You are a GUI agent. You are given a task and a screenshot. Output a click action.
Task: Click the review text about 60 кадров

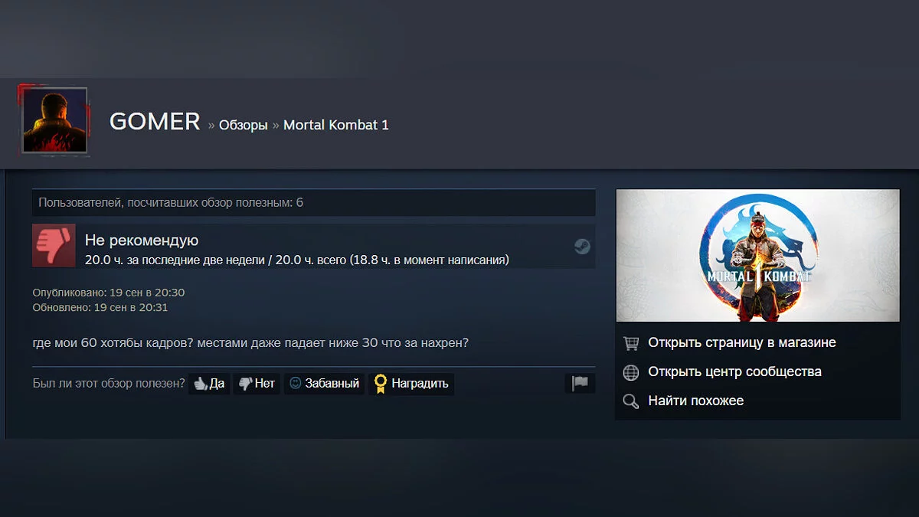click(x=250, y=342)
